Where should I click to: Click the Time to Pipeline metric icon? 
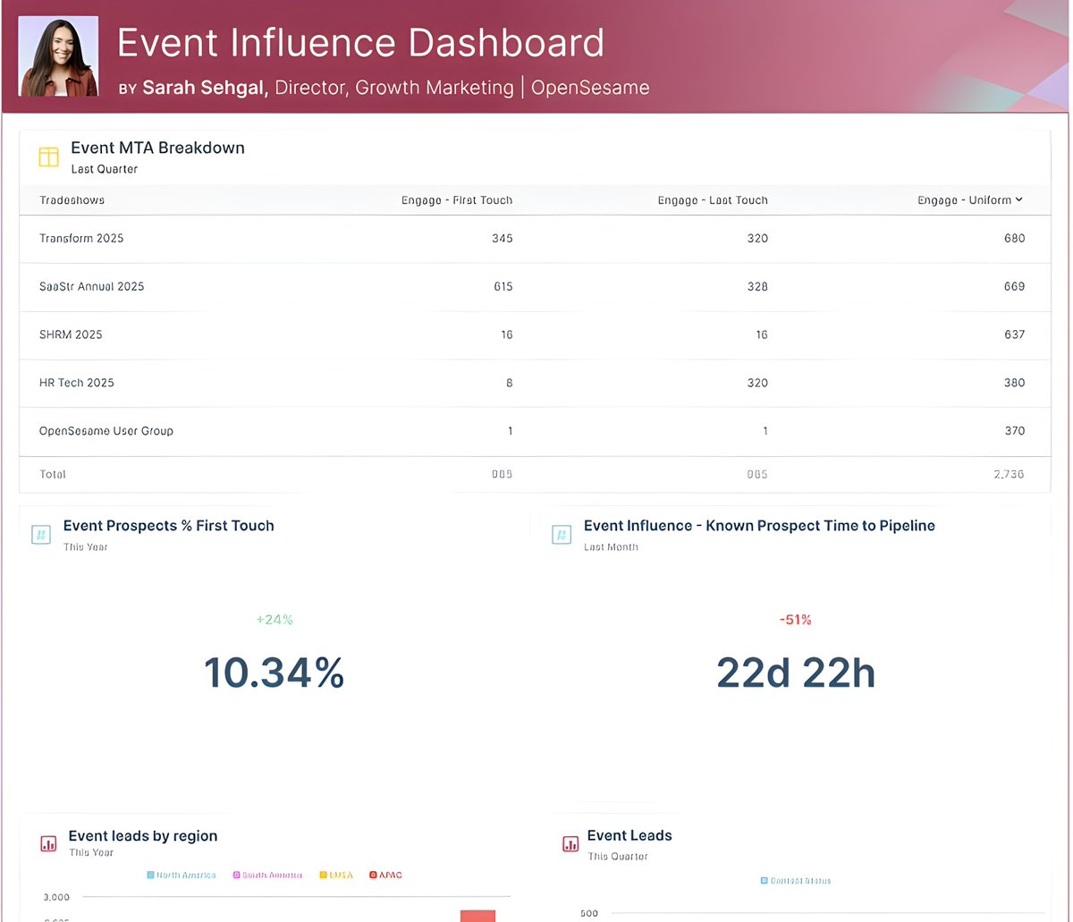(562, 535)
